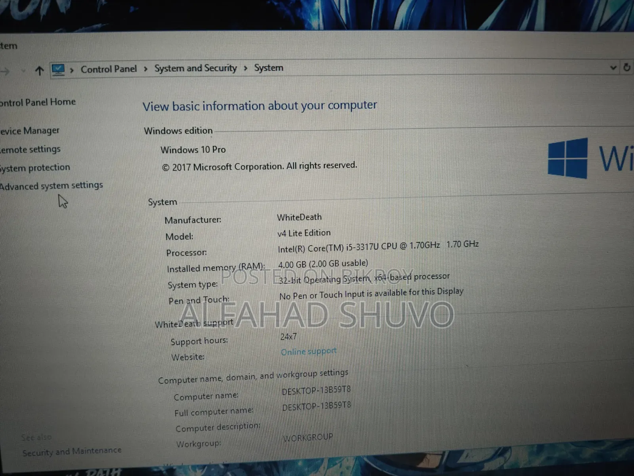Click the 2017 Microsoft Corporation copyright text
This screenshot has height=476, width=634.
pyautogui.click(x=260, y=166)
